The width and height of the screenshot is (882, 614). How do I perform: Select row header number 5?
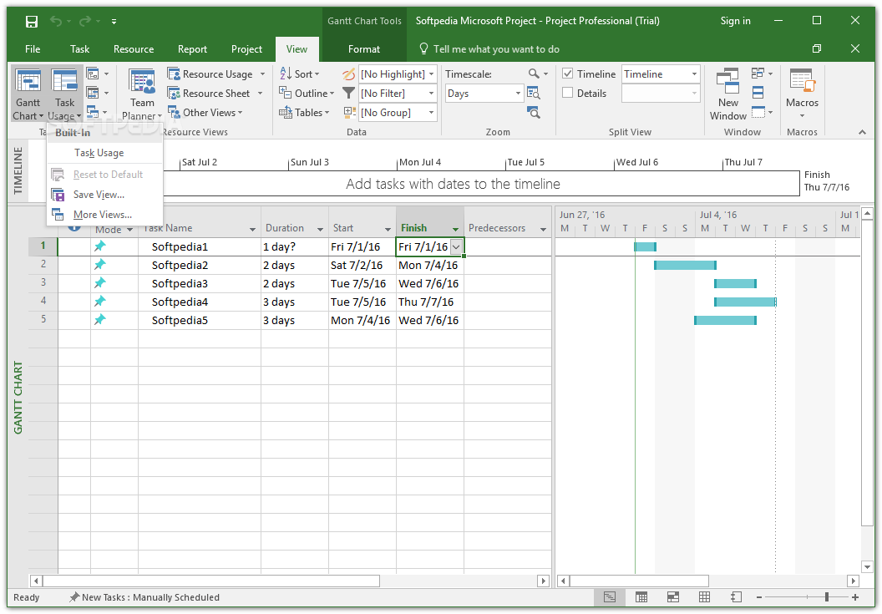[43, 320]
